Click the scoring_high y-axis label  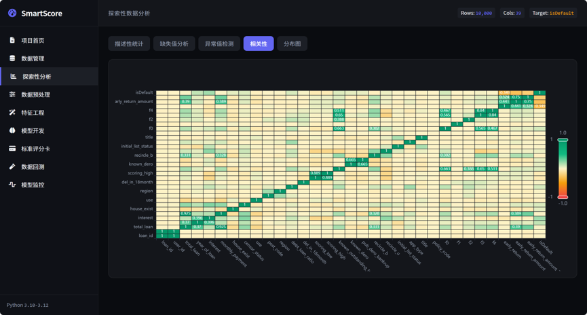(x=140, y=173)
